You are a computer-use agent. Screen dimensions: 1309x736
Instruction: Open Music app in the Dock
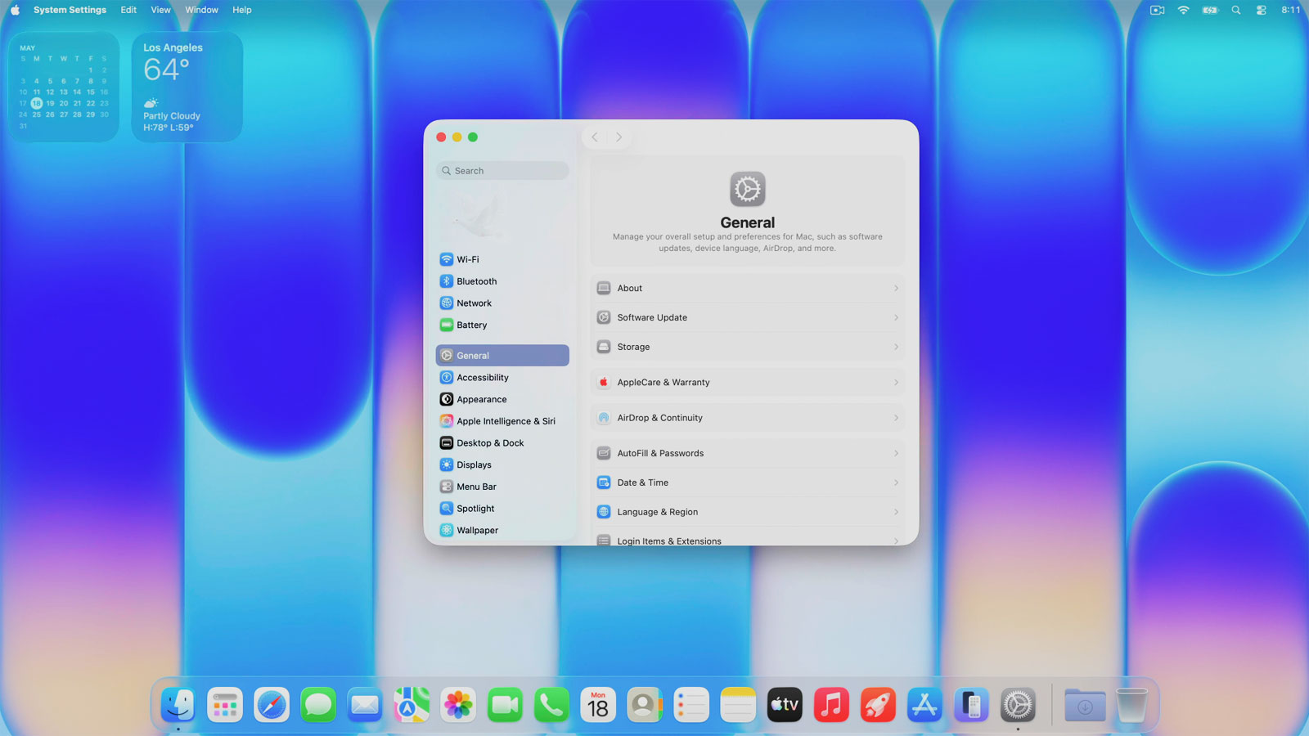tap(831, 705)
